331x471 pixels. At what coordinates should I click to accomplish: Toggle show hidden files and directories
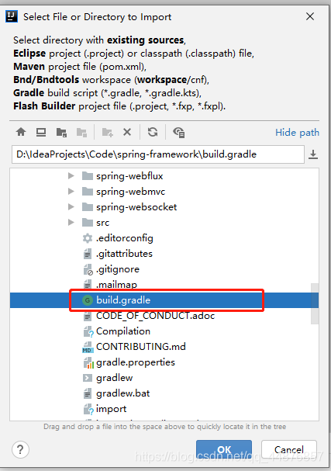pyautogui.click(x=179, y=132)
